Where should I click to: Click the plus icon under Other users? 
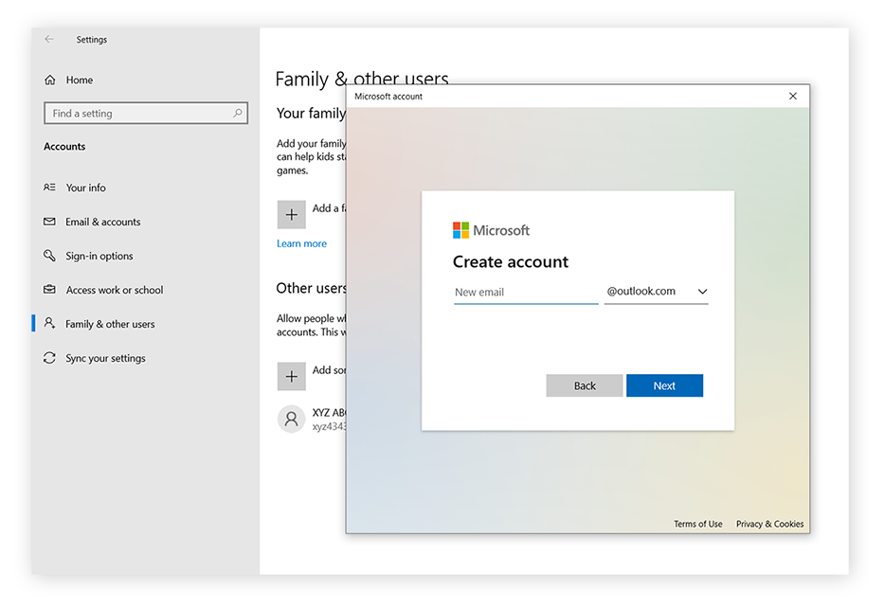[292, 377]
